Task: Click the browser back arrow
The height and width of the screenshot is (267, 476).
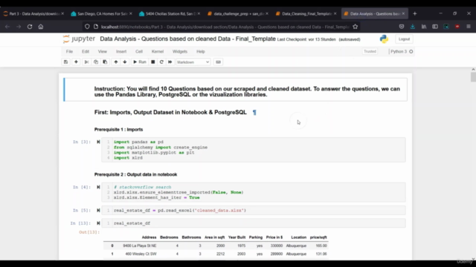Action: [x=7, y=27]
